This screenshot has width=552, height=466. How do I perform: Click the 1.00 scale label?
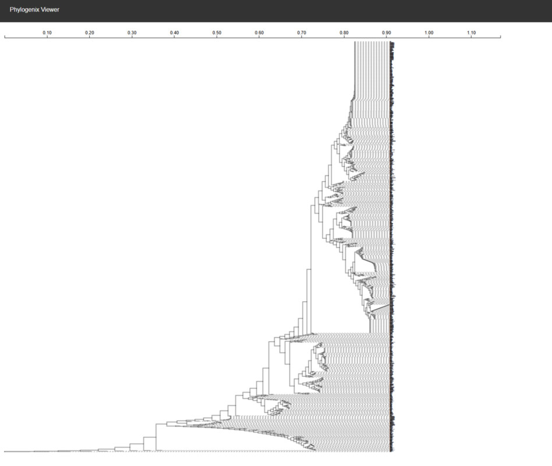tap(429, 33)
